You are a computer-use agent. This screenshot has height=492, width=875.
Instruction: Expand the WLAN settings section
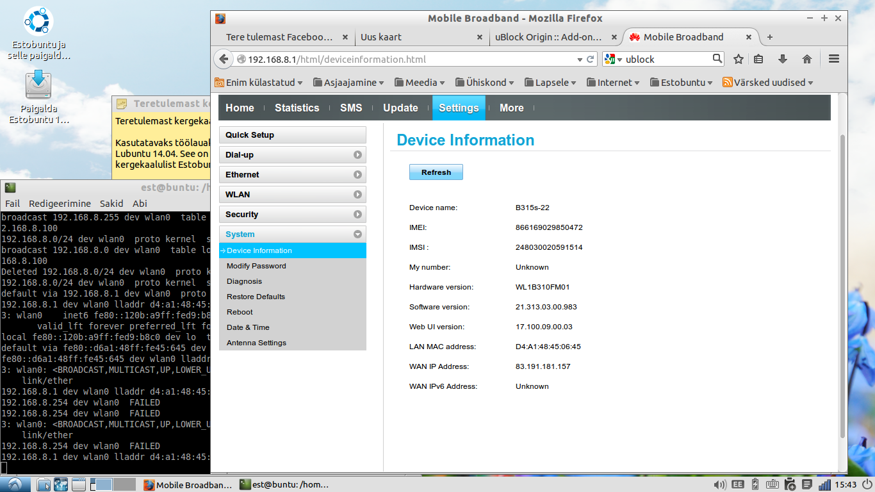293,195
